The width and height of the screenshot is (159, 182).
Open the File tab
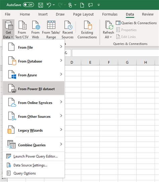8,14
